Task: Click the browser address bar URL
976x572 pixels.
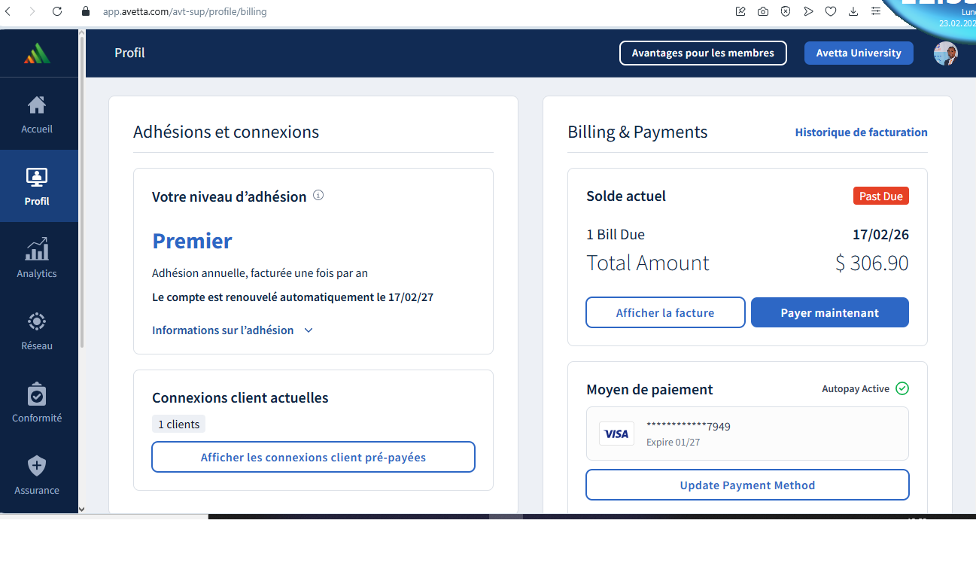Action: [x=184, y=11]
